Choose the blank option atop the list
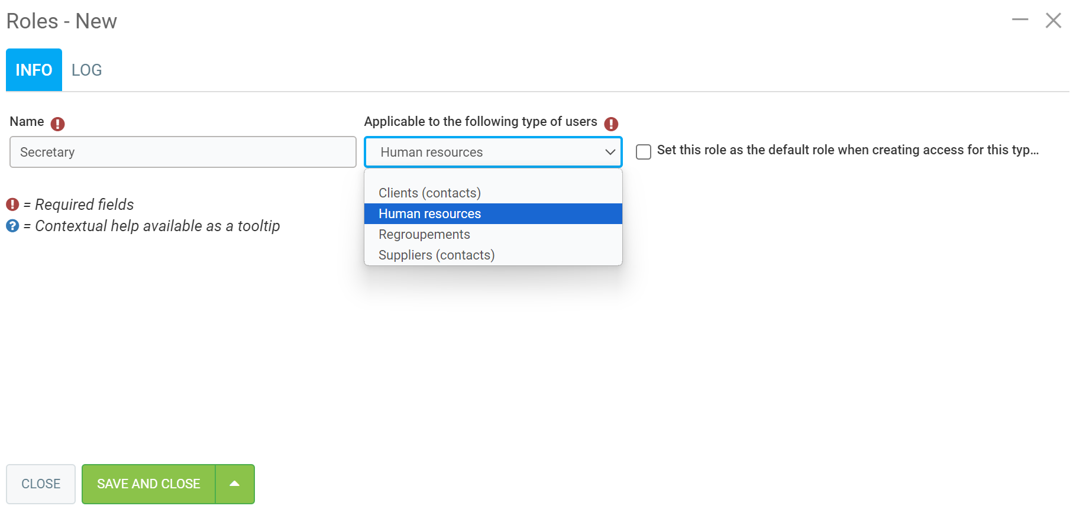Image resolution: width=1073 pixels, height=509 pixels. pos(492,177)
